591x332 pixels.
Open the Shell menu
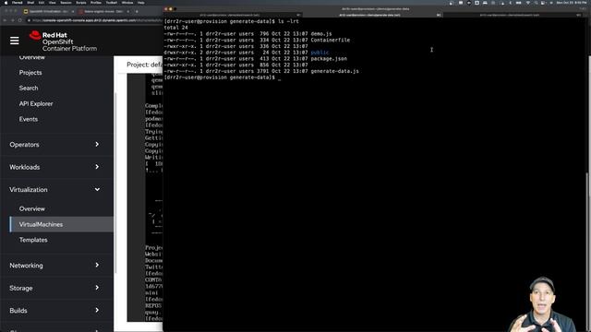pos(30,3)
